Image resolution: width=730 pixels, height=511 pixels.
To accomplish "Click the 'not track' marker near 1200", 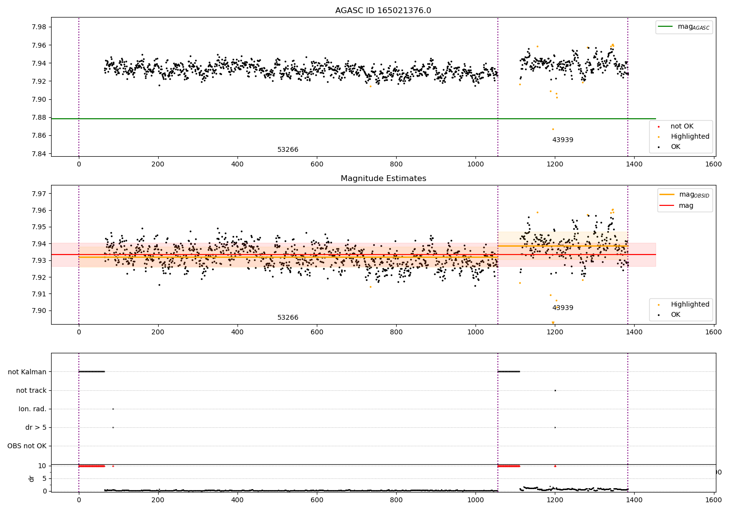I will pos(555,390).
